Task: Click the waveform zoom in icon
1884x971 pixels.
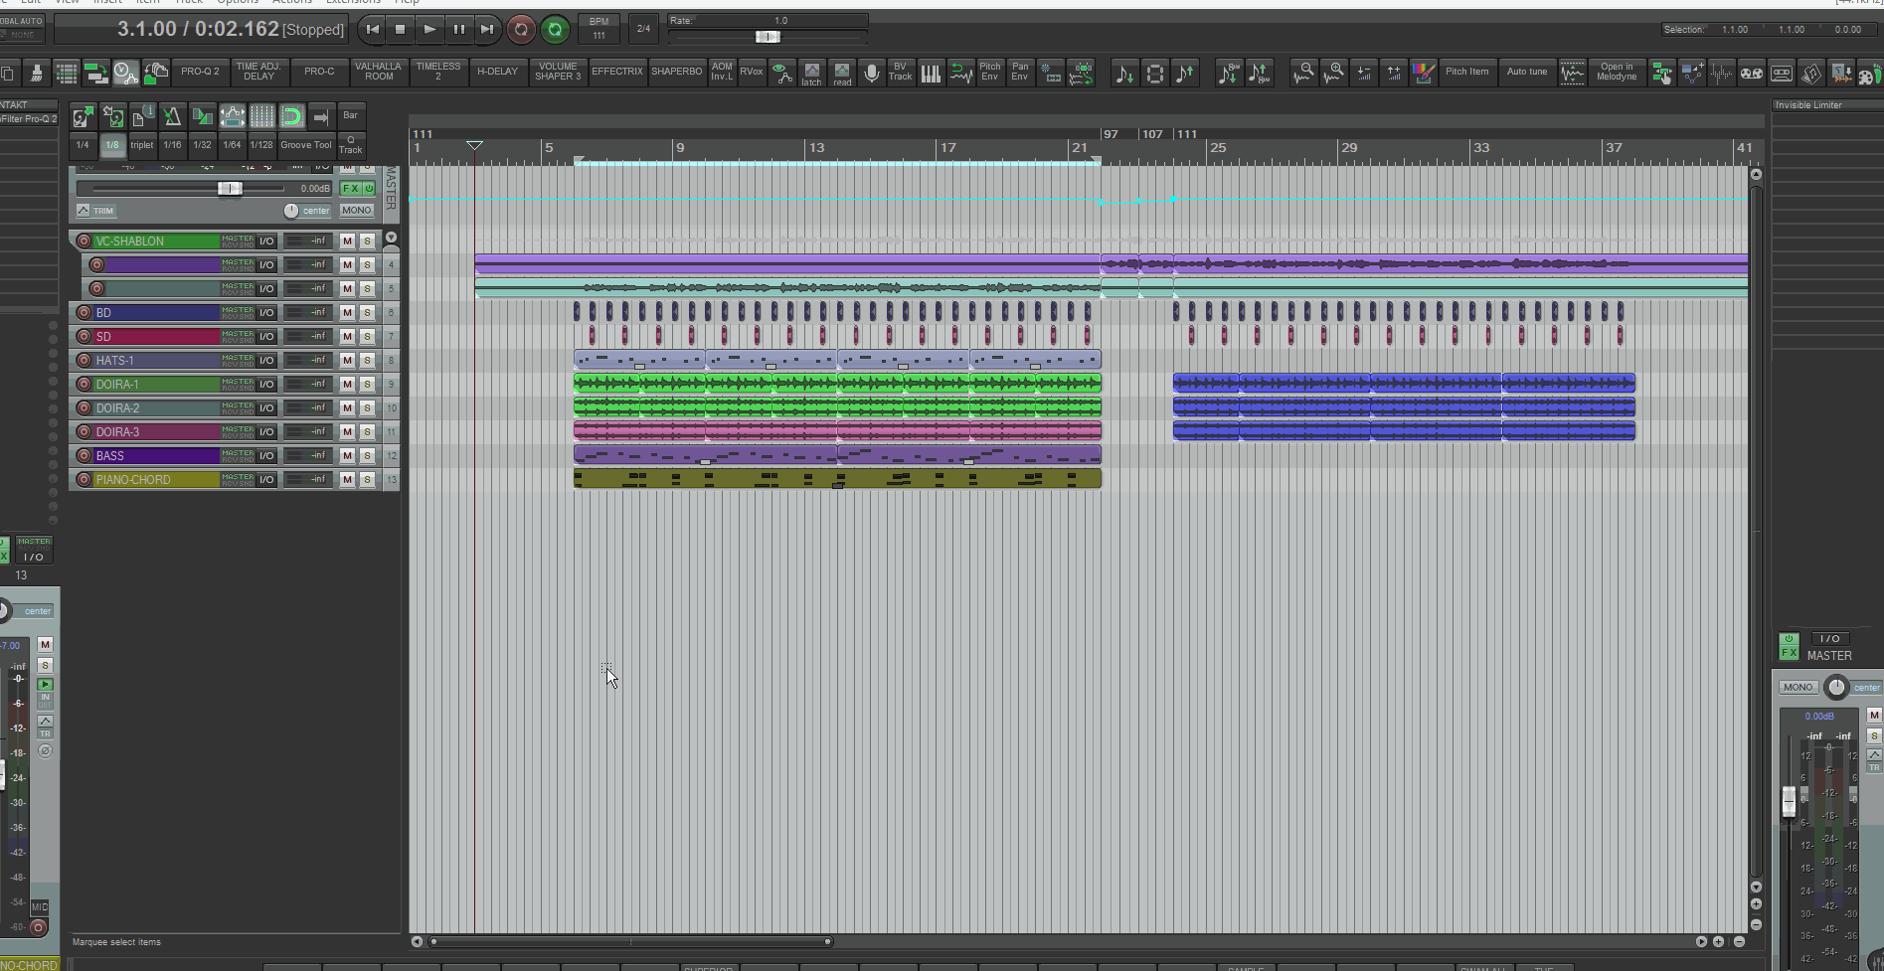Action: (1333, 74)
